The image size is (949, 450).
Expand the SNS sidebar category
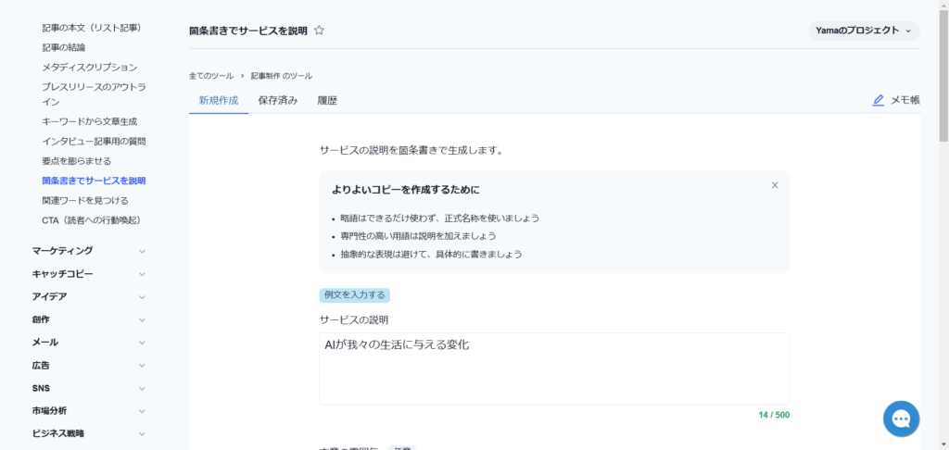[88, 389]
